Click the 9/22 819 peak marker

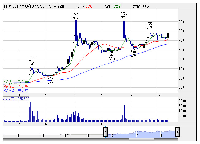tap(149, 25)
